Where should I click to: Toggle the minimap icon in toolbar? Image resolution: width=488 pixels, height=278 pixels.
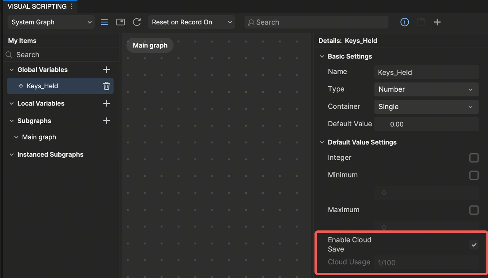(120, 22)
